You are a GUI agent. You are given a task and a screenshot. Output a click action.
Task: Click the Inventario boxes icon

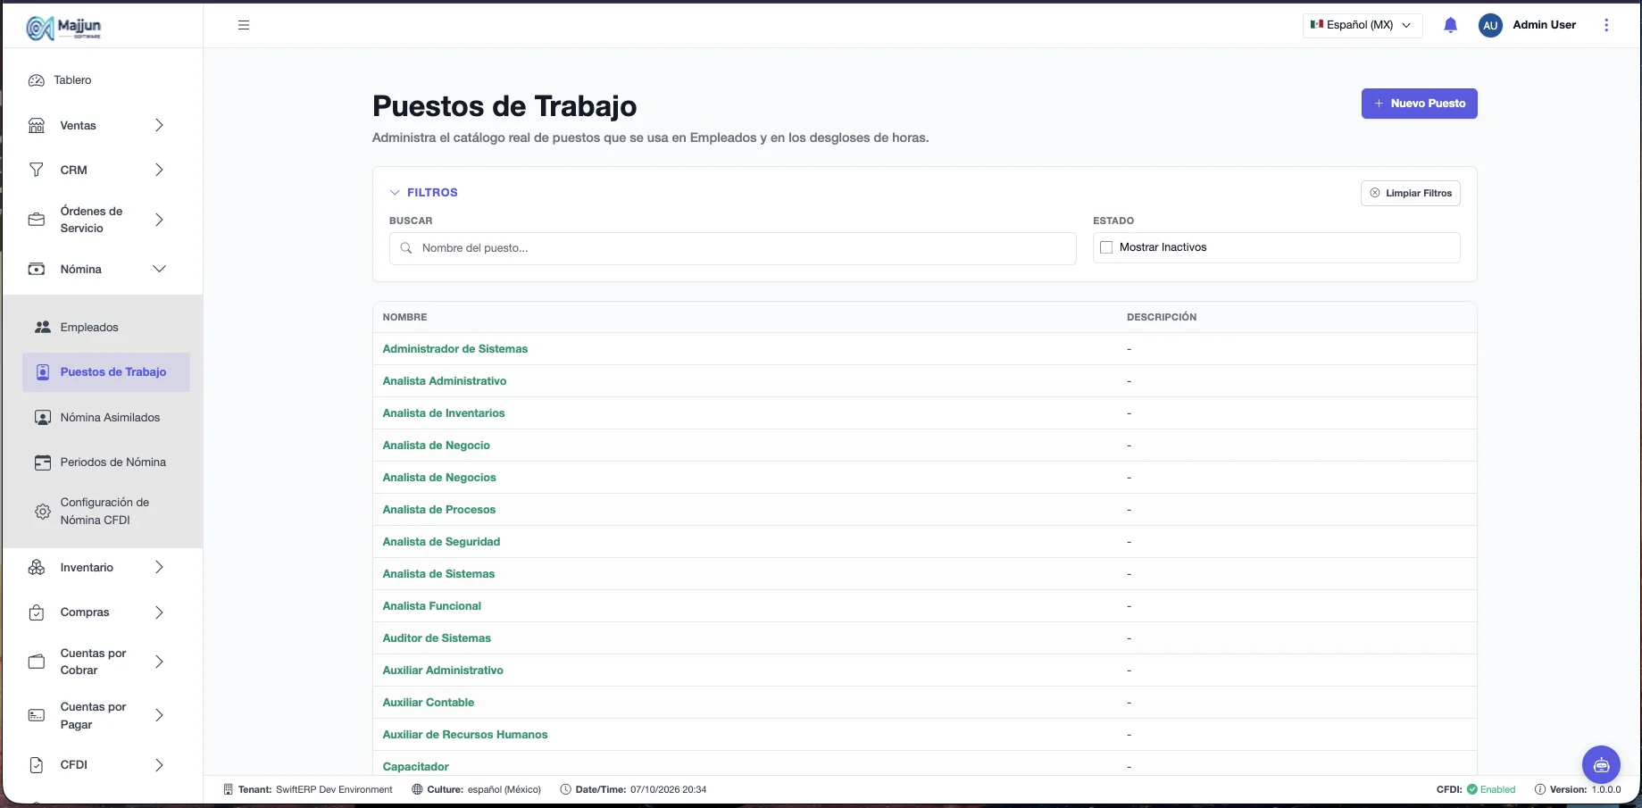pos(37,568)
